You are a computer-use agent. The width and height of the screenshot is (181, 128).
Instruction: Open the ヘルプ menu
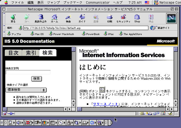pos(118,2)
